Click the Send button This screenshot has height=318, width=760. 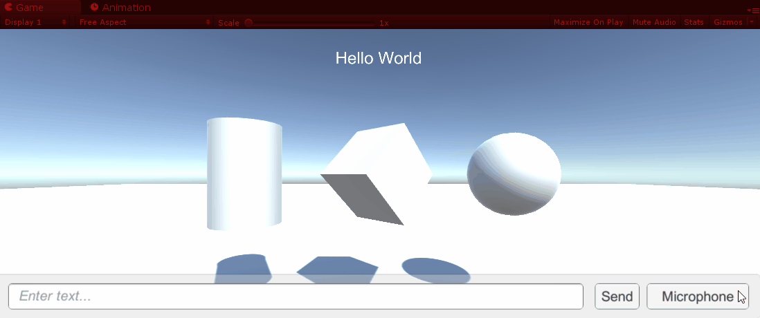pyautogui.click(x=617, y=296)
